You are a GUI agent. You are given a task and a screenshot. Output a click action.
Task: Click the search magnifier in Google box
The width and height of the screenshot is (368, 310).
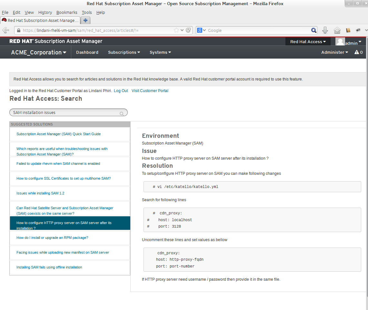coord(313,30)
